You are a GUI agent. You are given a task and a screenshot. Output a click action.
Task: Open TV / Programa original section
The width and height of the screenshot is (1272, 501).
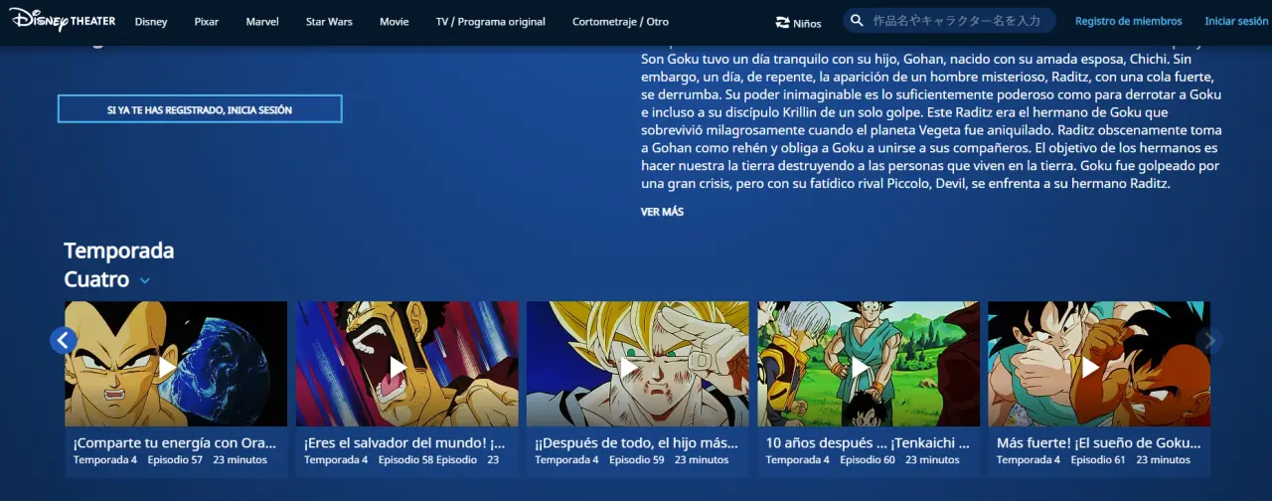(x=490, y=22)
